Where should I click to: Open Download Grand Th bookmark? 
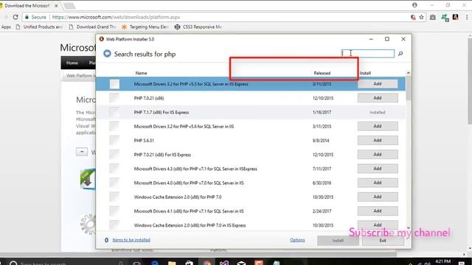[x=92, y=26]
